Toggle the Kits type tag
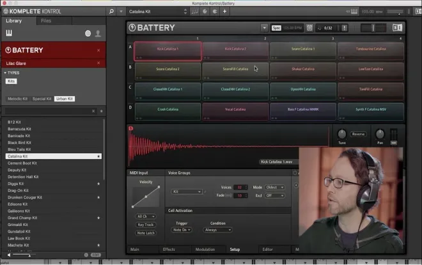422x265 pixels. 12,81
